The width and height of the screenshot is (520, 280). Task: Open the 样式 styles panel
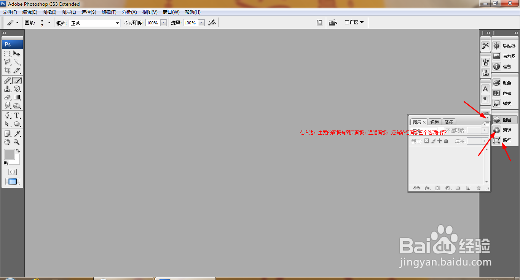505,103
